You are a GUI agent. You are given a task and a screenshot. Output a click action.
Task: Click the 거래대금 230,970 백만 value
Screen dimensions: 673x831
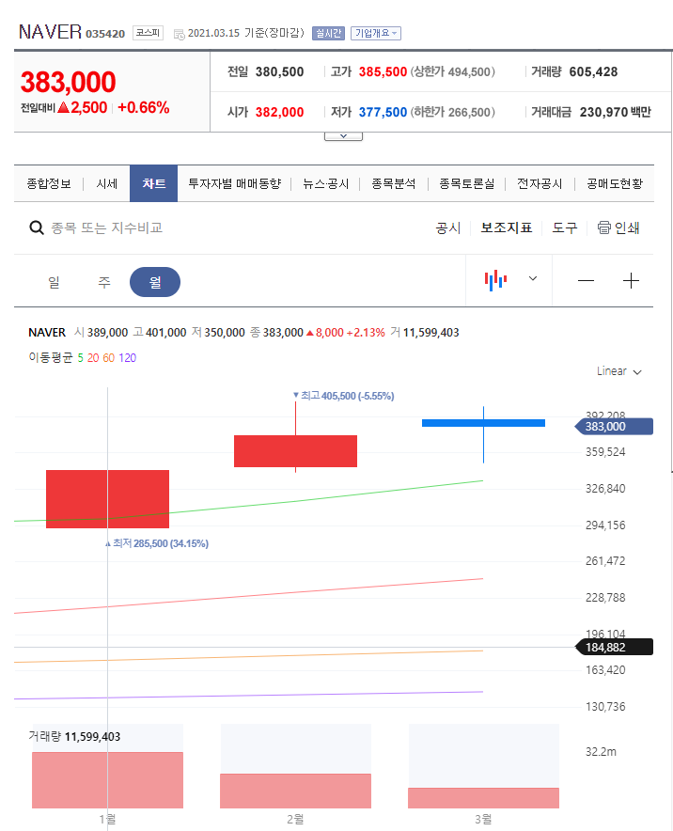pyautogui.click(x=616, y=113)
